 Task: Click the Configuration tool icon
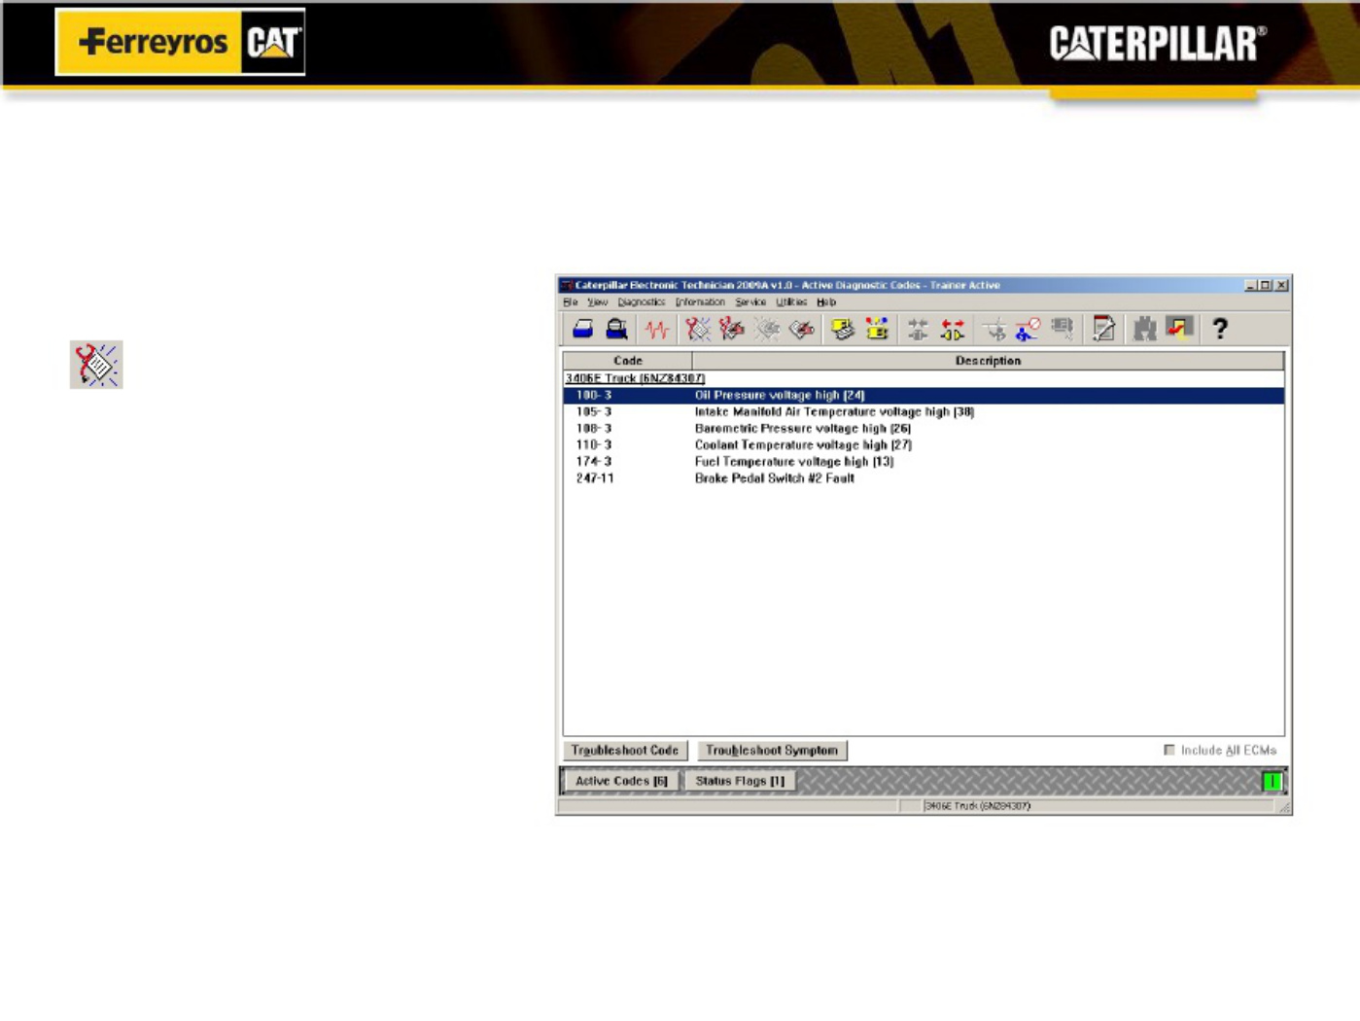877,330
